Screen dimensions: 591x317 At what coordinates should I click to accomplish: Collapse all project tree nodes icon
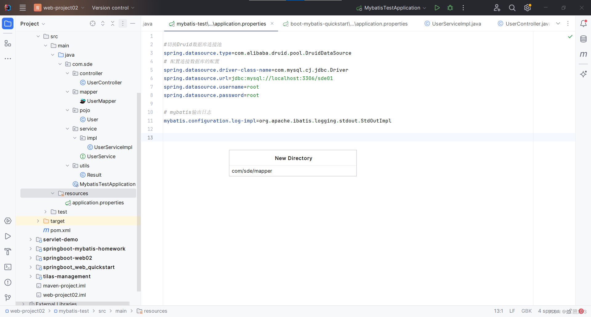113,23
